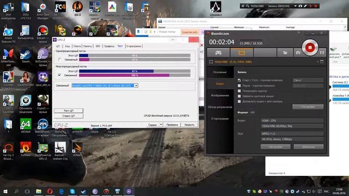Click the Тест ЦП button in CPU-Z

tap(69, 111)
